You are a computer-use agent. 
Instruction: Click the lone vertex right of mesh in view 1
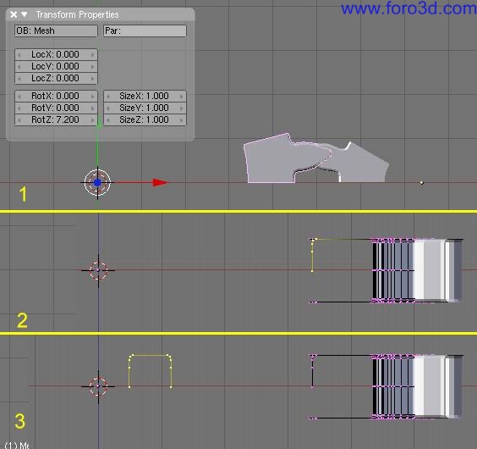click(x=422, y=183)
